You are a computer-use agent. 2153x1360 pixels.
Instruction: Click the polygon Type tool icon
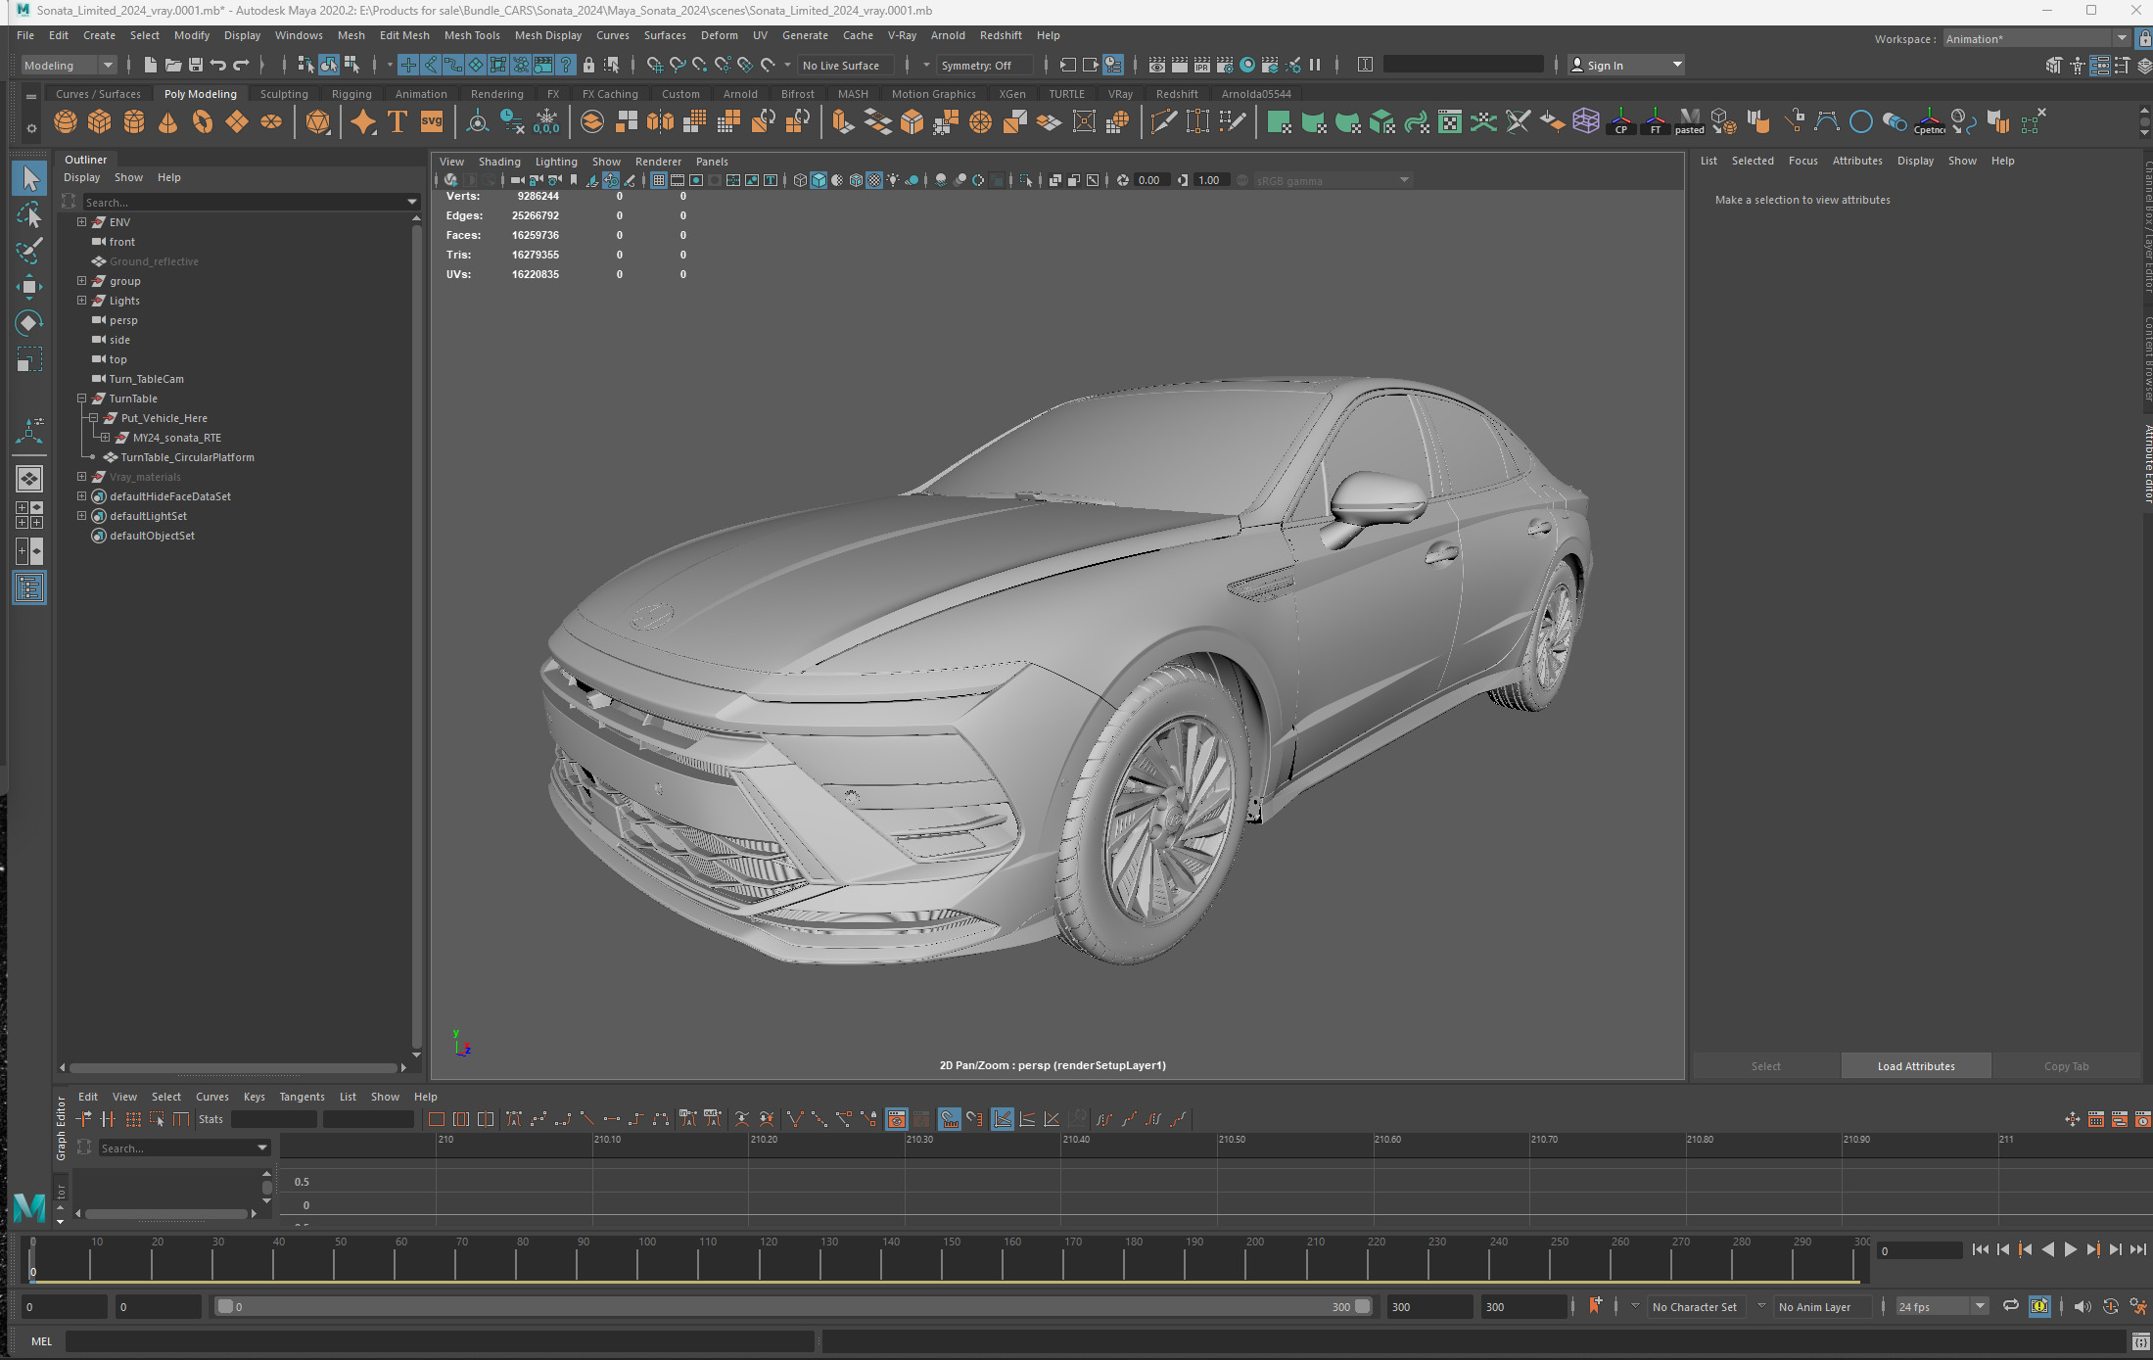[398, 122]
